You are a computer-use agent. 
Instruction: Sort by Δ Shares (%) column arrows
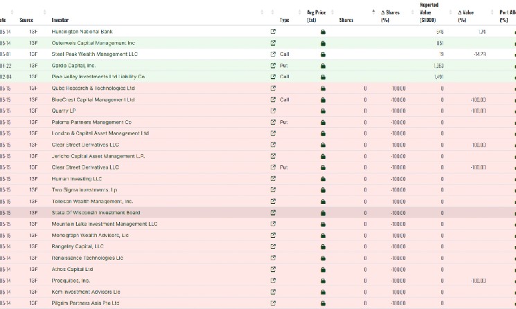[x=412, y=12]
